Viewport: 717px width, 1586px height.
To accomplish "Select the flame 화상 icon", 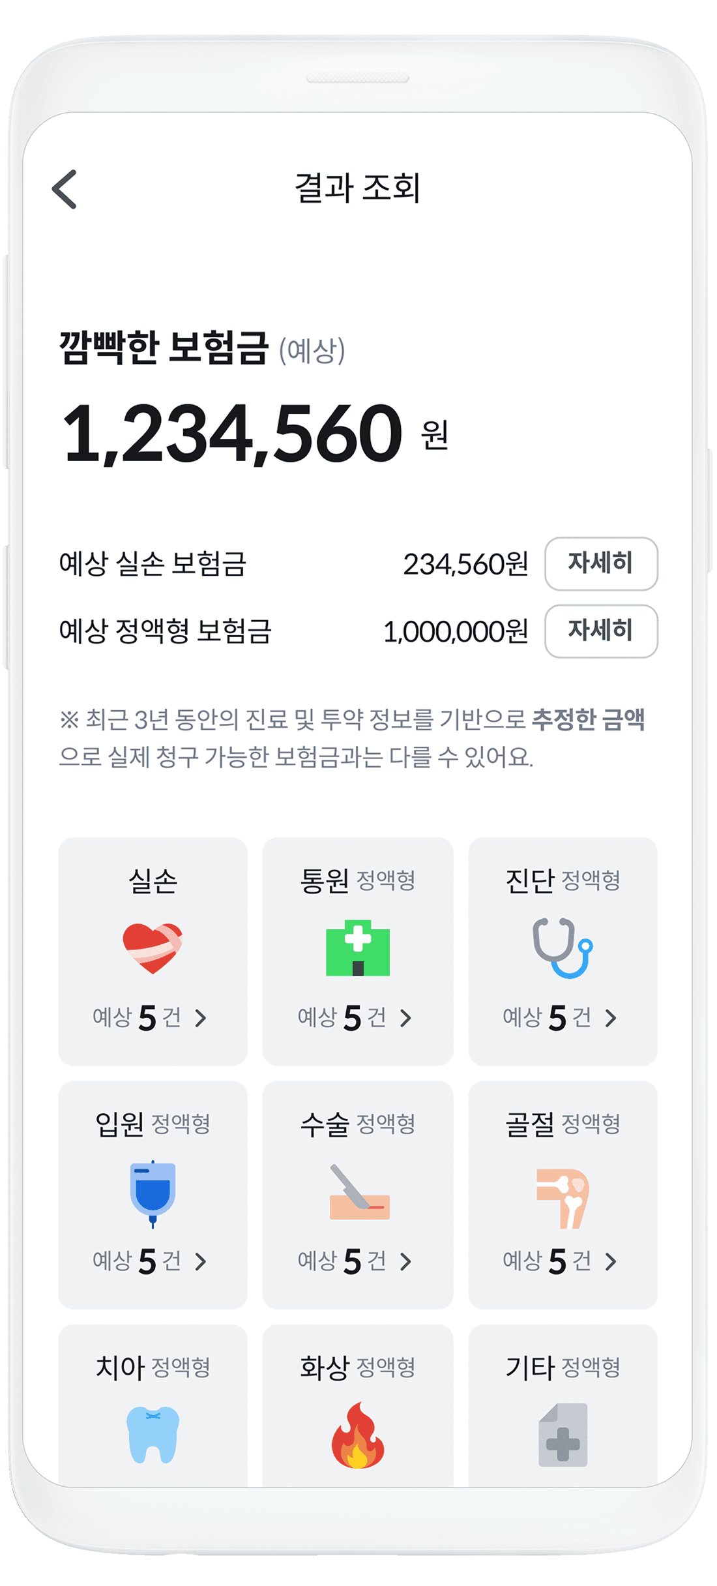I will pyautogui.click(x=358, y=1435).
